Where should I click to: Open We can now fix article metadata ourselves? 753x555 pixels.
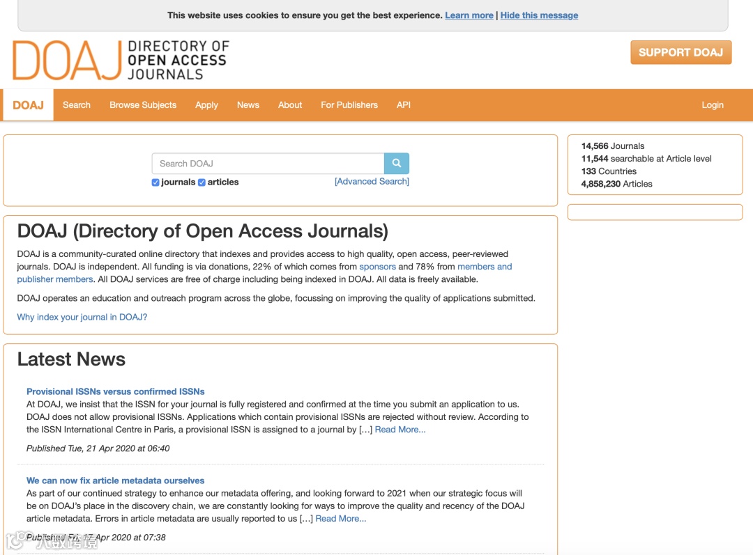click(x=115, y=480)
